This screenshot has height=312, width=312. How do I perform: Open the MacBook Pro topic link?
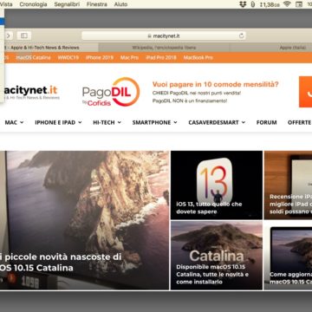pos(198,57)
